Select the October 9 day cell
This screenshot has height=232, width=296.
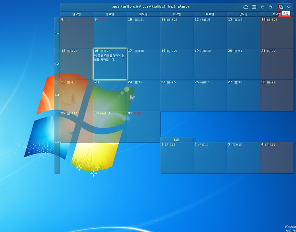coord(110,32)
